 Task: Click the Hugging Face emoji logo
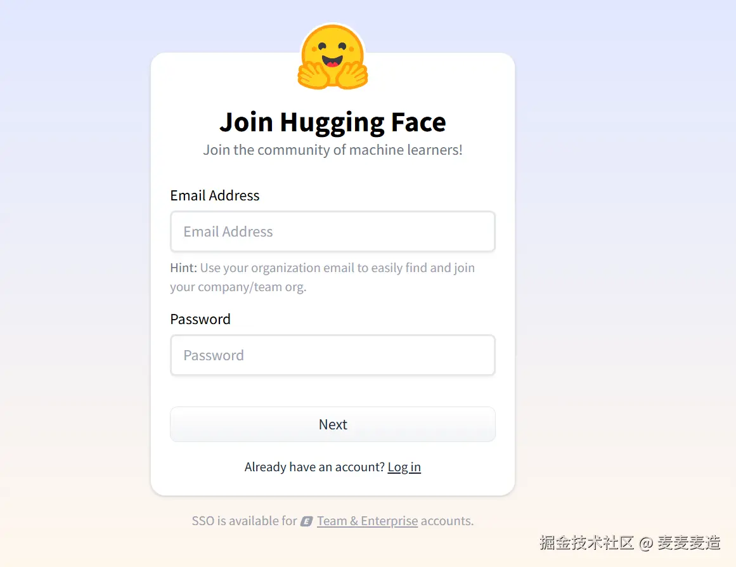(333, 56)
